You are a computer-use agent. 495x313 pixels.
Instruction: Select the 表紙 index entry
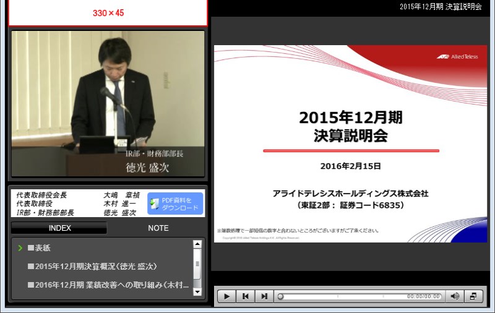(39, 248)
